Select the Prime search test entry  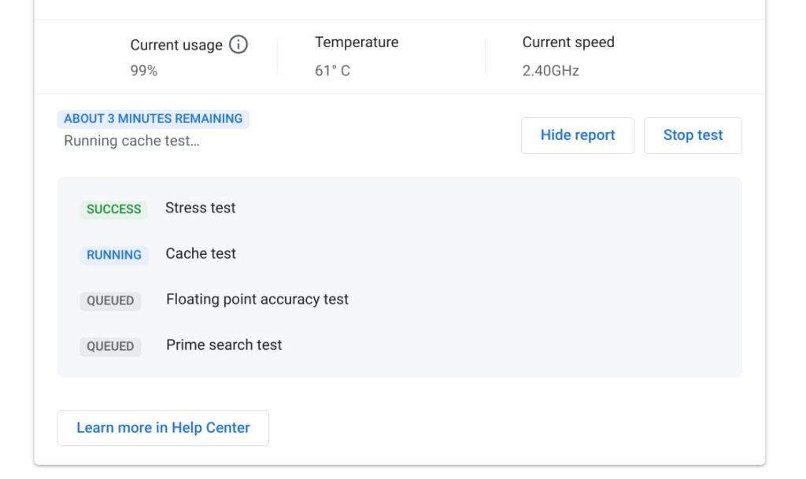tap(224, 345)
